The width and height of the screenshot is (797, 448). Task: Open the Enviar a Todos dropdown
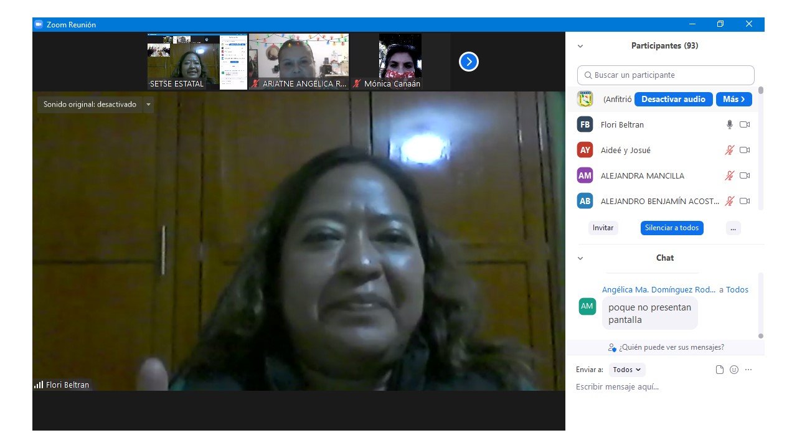click(x=627, y=370)
